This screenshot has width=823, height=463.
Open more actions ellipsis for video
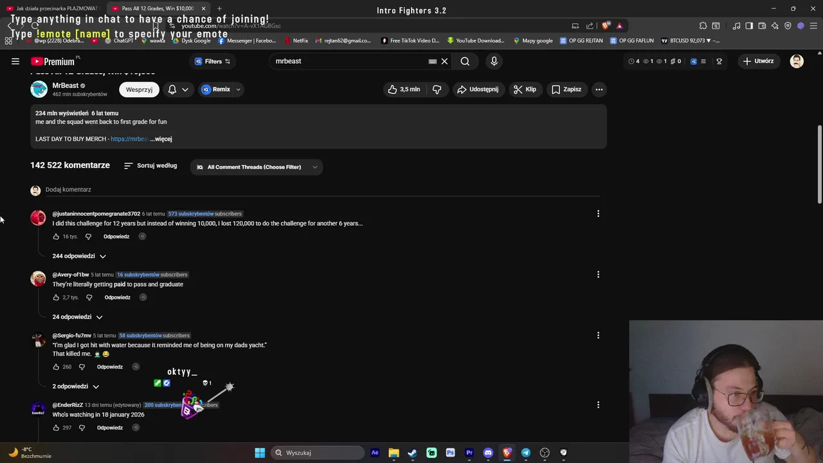pos(599,89)
